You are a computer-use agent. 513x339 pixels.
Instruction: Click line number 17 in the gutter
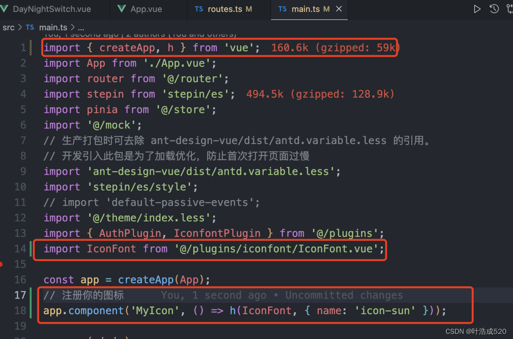coord(20,295)
